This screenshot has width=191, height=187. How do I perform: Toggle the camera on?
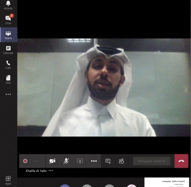[x=52, y=161]
